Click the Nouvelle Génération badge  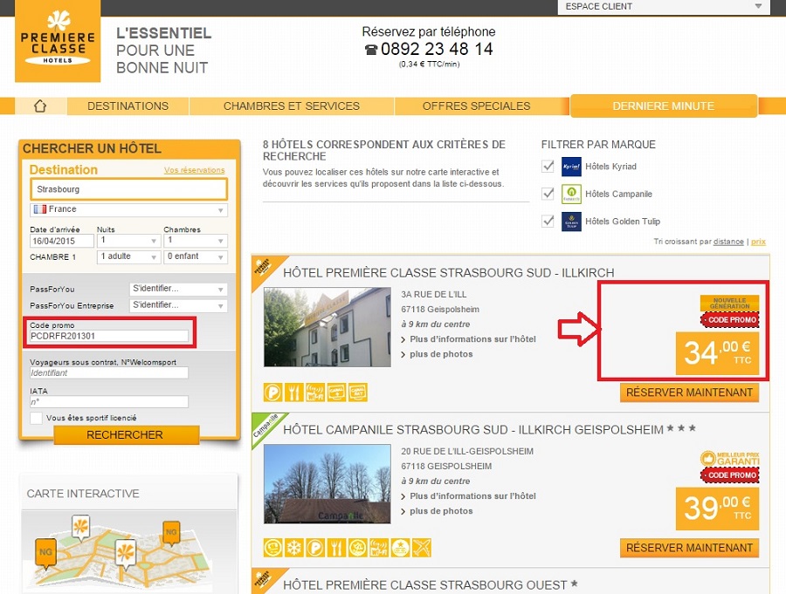click(x=730, y=303)
